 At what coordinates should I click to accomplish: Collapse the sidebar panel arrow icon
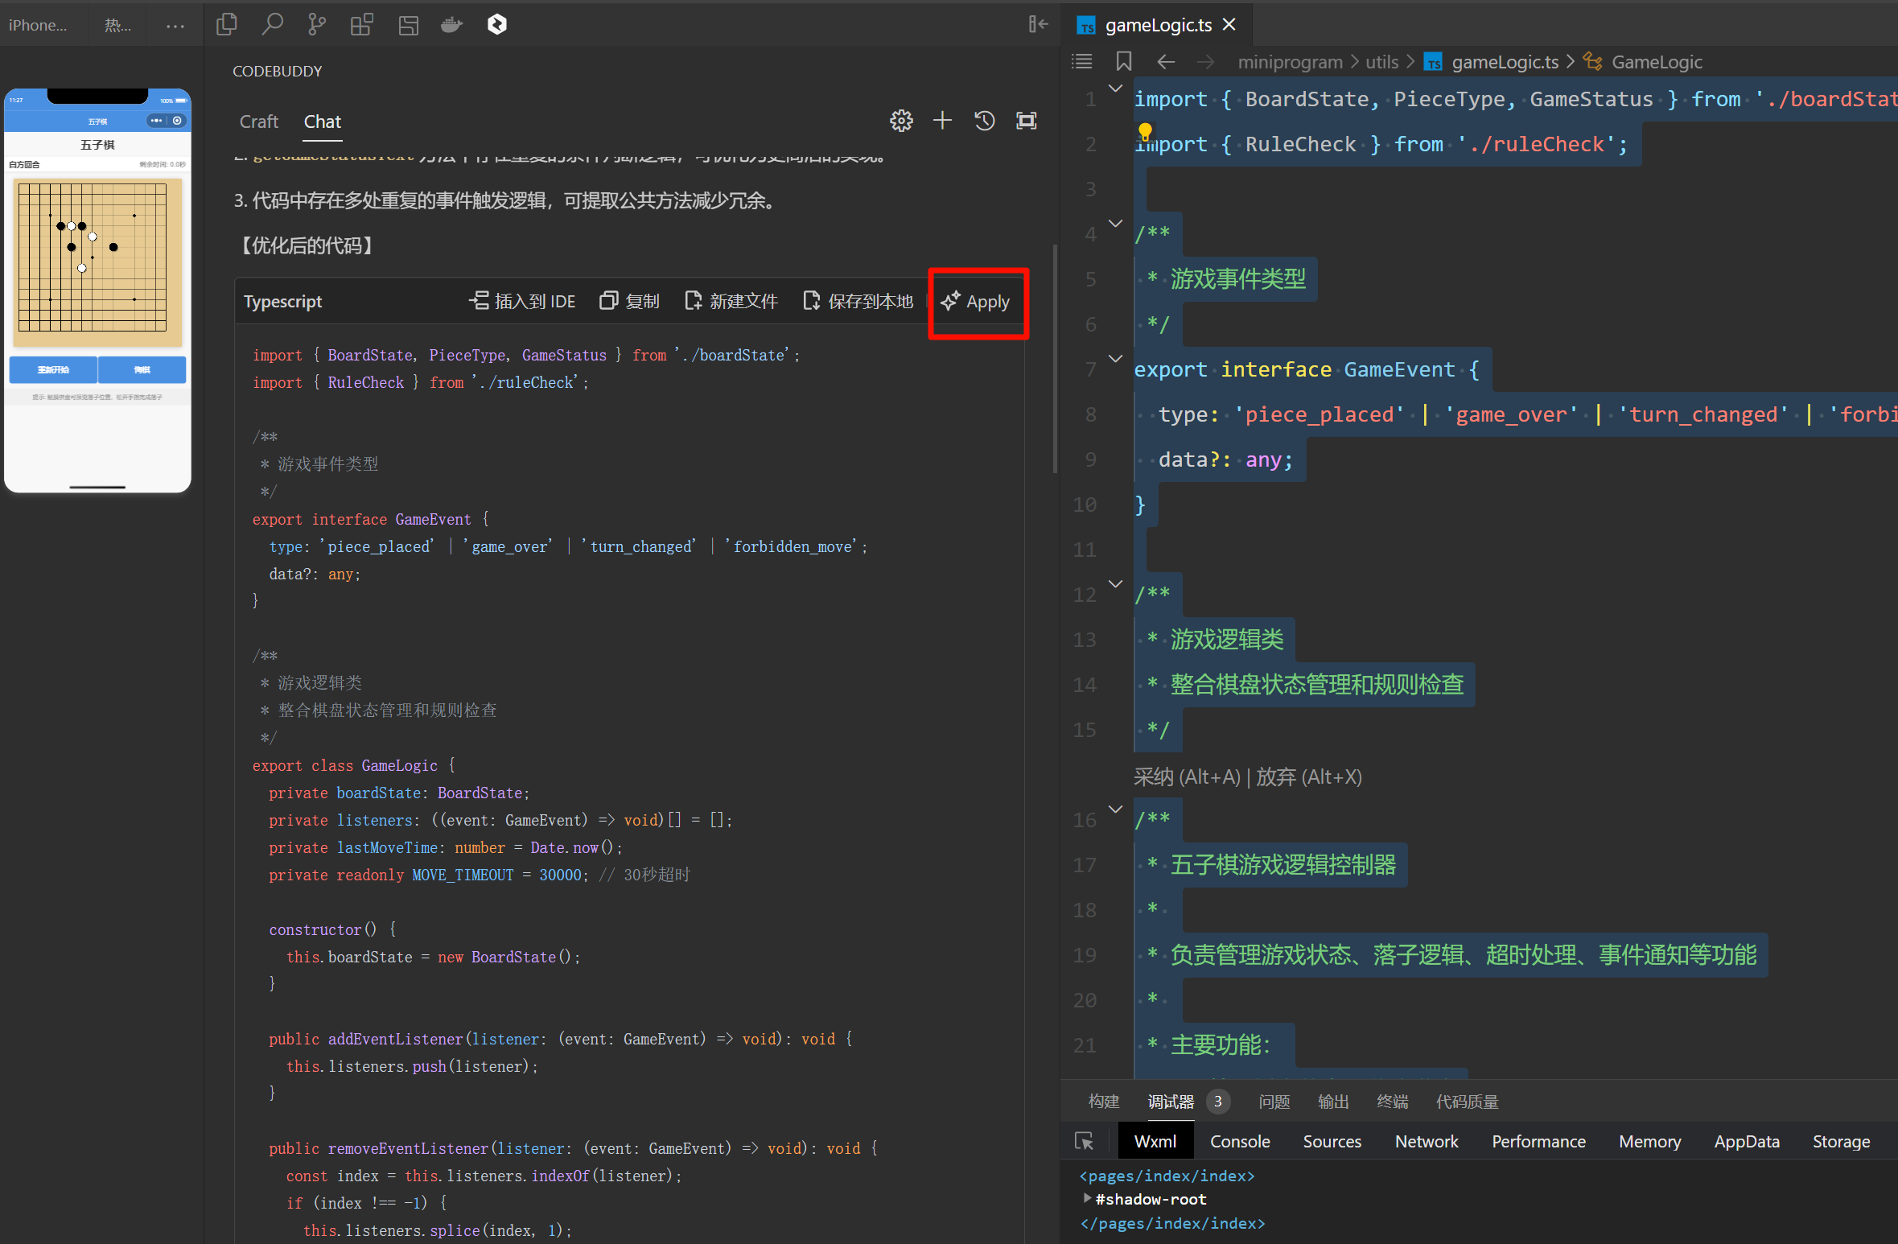[1038, 25]
